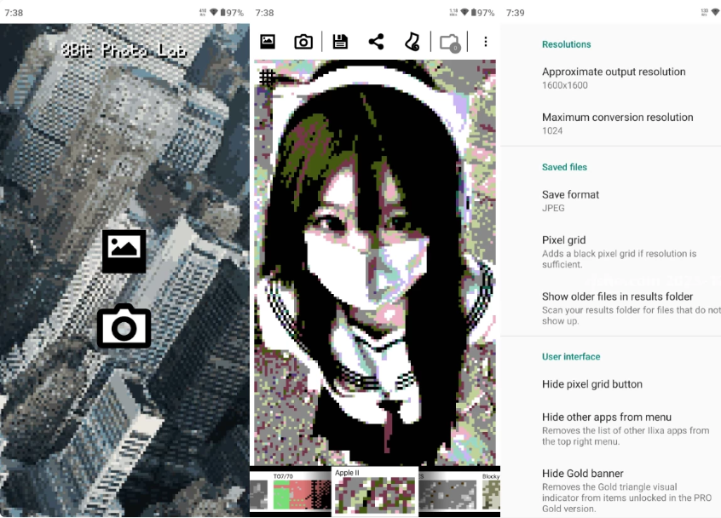Select the Apple II filter
Viewport: 721px width, 518px height.
[x=374, y=492]
